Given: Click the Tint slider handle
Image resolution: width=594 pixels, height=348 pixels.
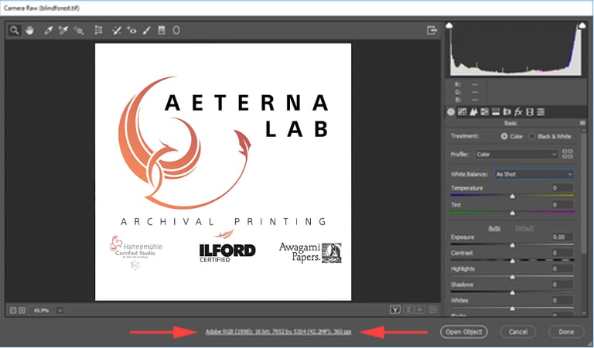Looking at the screenshot, I should [512, 213].
